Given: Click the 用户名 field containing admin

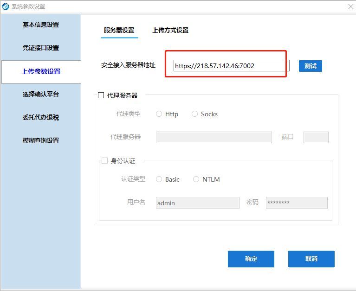Looking at the screenshot, I should click(198, 202).
